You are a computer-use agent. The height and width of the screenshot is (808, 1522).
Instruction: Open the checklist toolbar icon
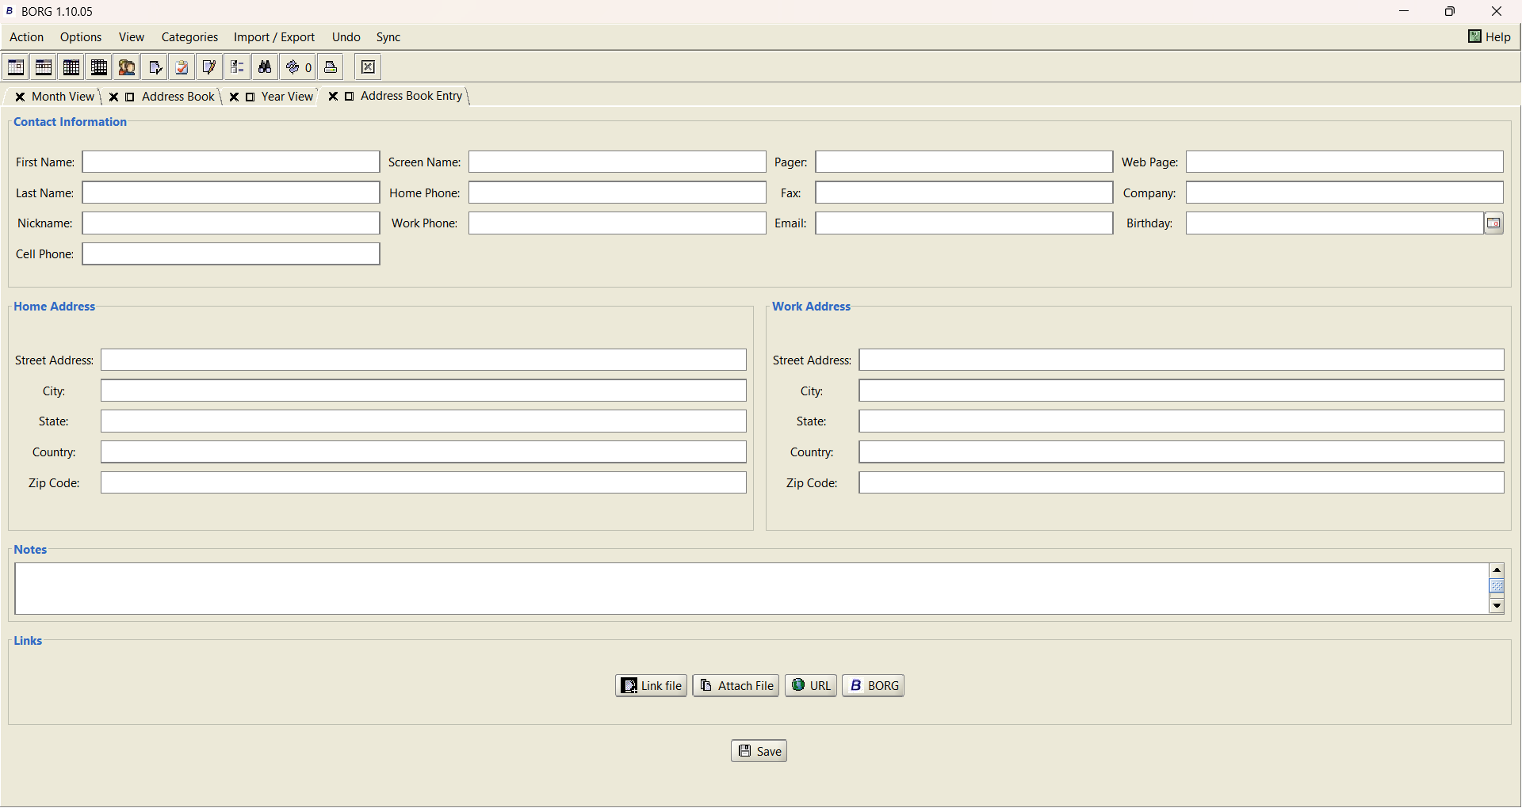(237, 67)
